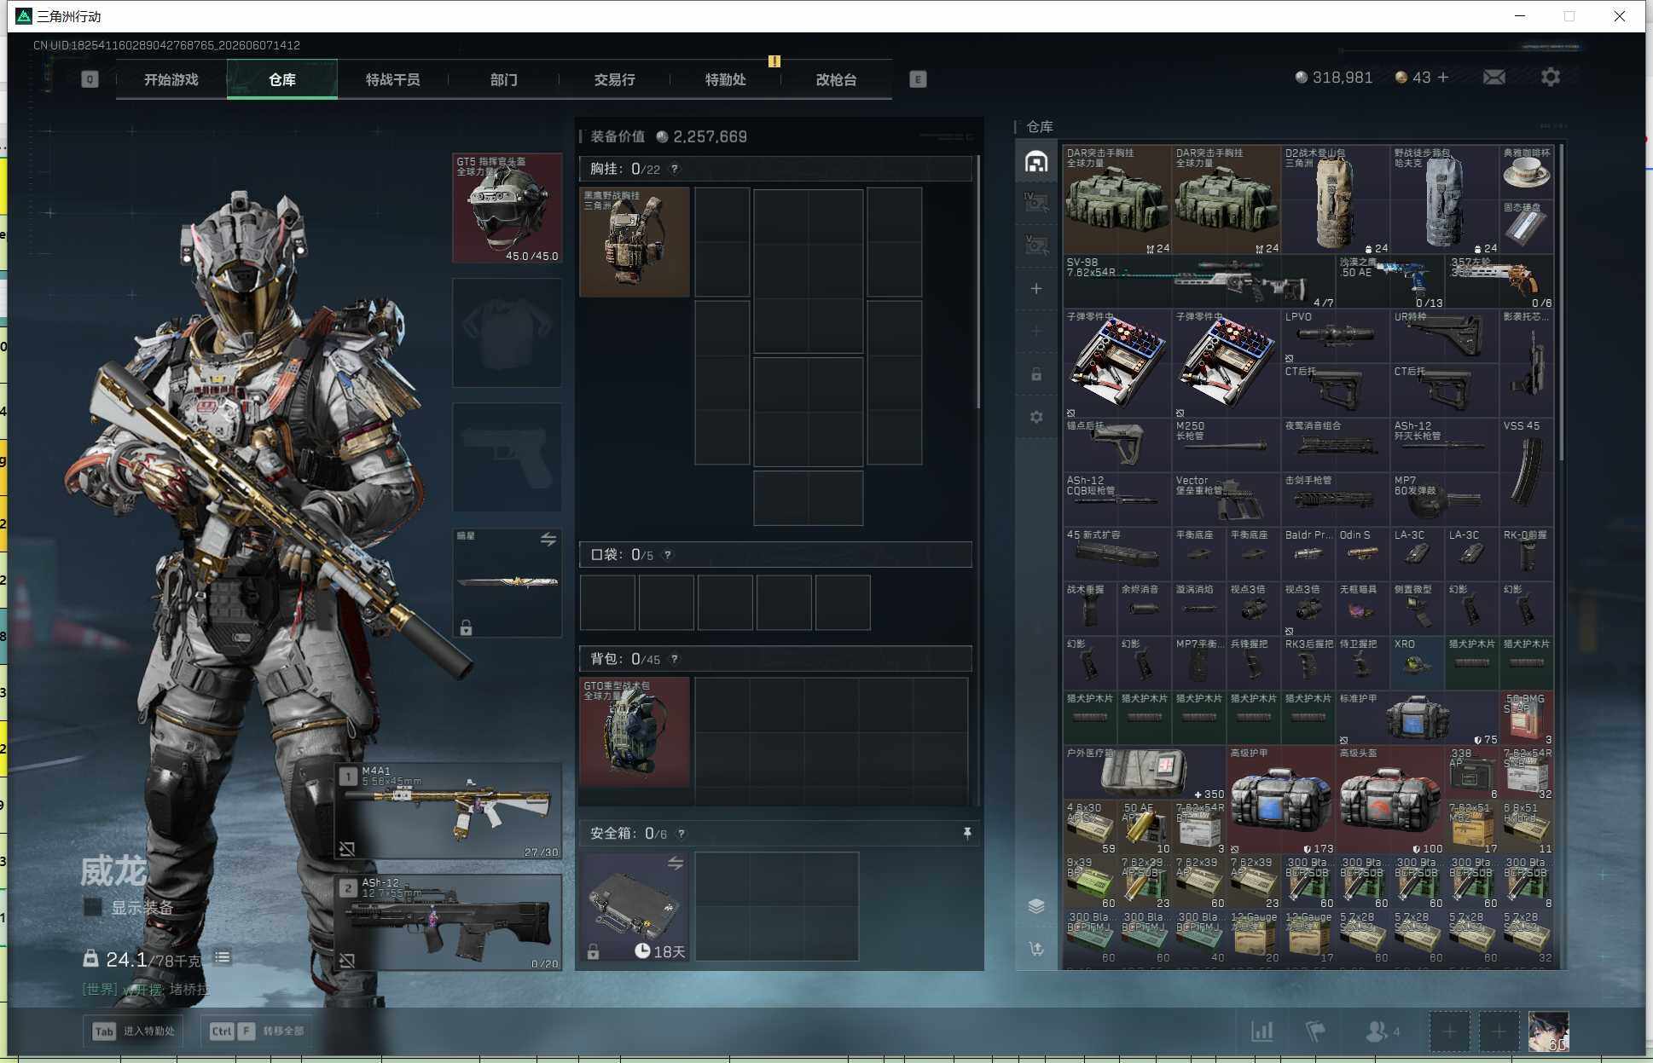
Task: Select the 典雅咖啡杯 item
Action: [1527, 172]
